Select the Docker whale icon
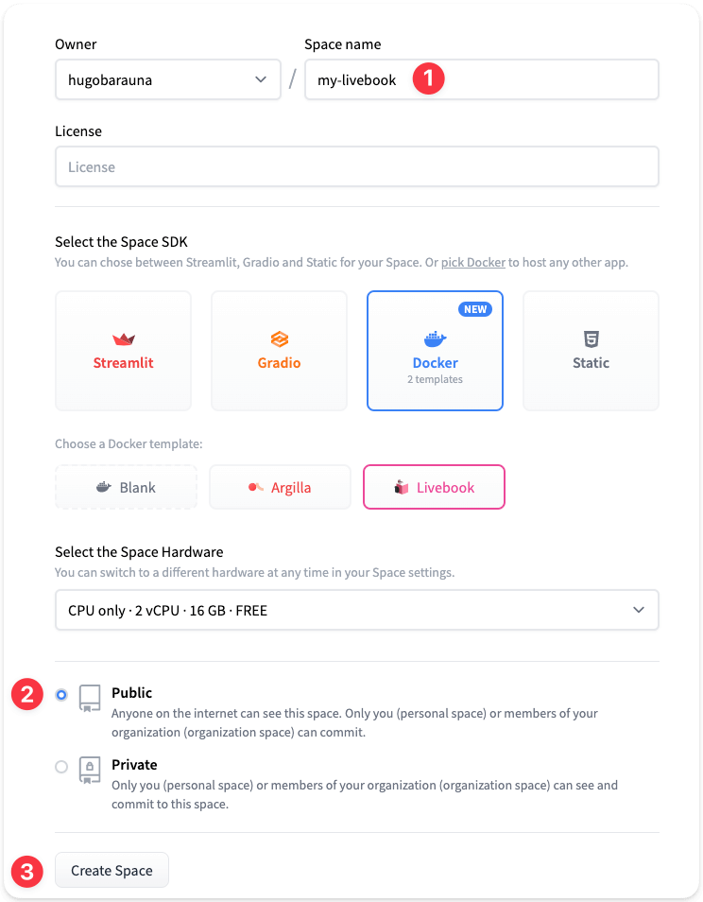Screen dimensions: 703x902 [x=435, y=339]
